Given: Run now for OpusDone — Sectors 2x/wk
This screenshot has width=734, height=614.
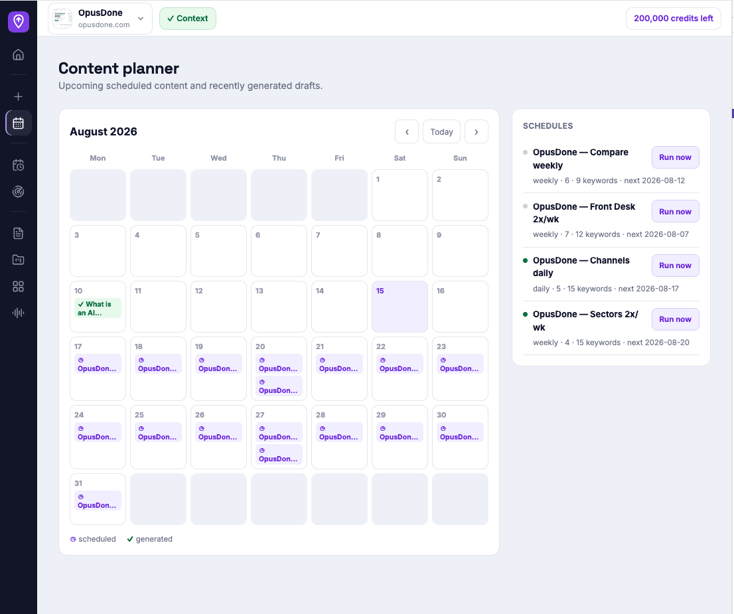Looking at the screenshot, I should (675, 319).
